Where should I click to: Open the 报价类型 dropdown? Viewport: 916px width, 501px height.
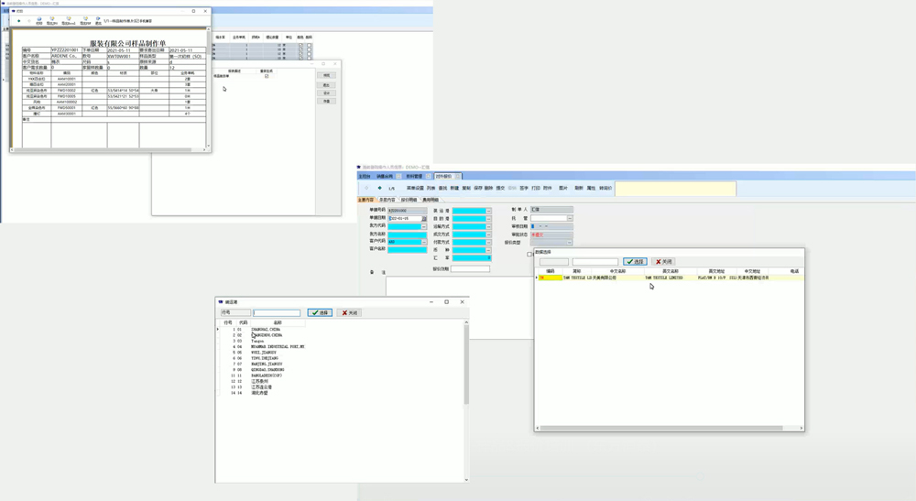[569, 243]
